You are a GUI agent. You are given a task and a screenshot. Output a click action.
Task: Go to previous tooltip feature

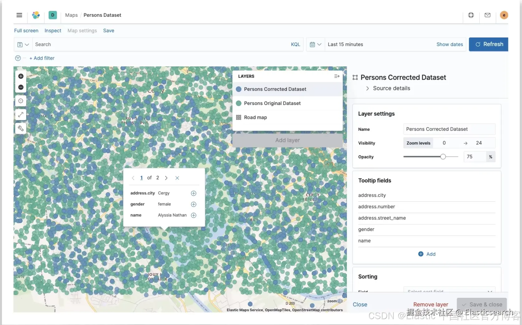pyautogui.click(x=133, y=178)
